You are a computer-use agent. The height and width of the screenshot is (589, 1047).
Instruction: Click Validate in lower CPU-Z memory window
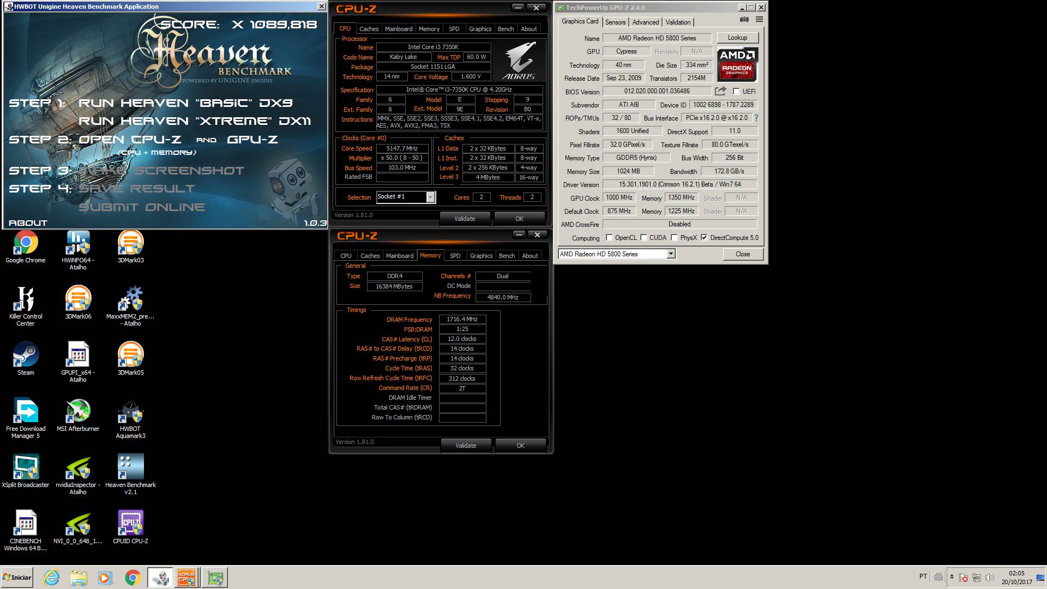pyautogui.click(x=466, y=446)
